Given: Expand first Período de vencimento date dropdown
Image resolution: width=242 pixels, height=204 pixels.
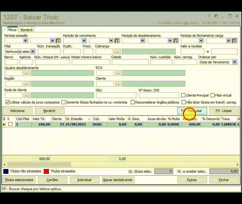Looking at the screenshot, I should (x=84, y=41).
